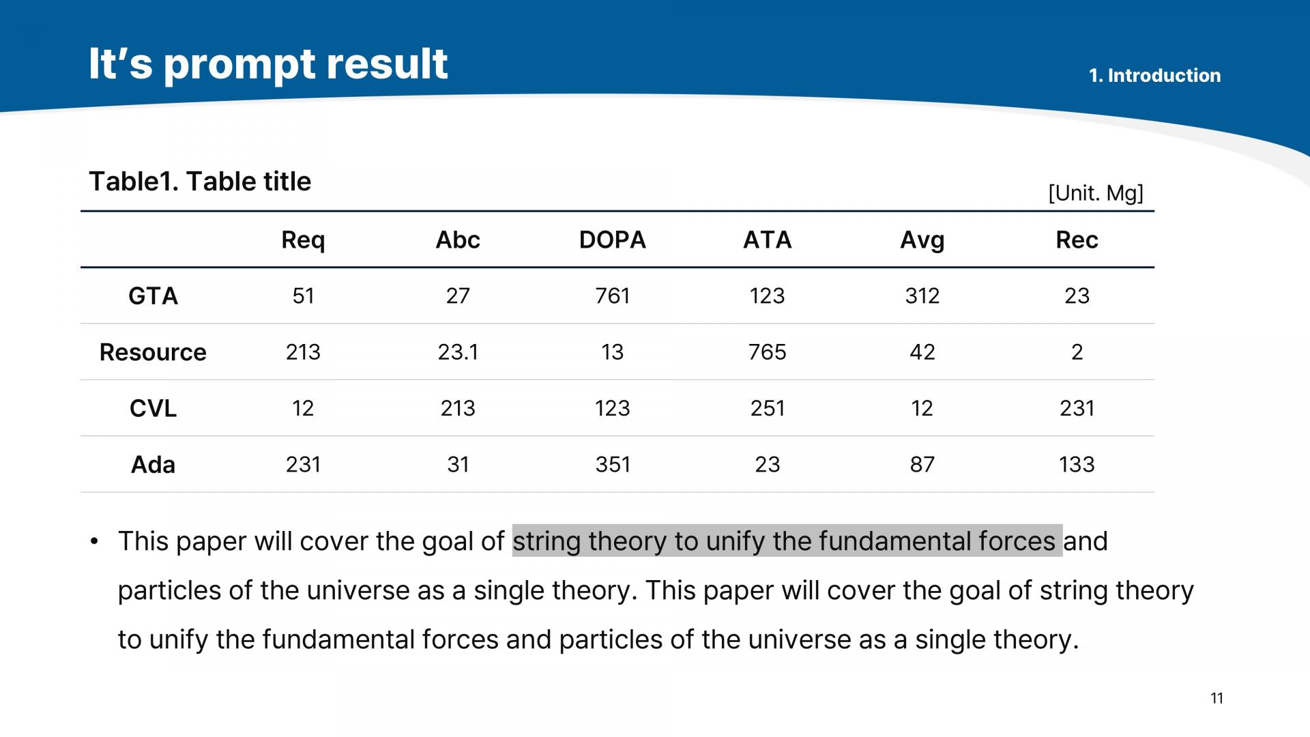Click the "Avg" column header

(922, 240)
